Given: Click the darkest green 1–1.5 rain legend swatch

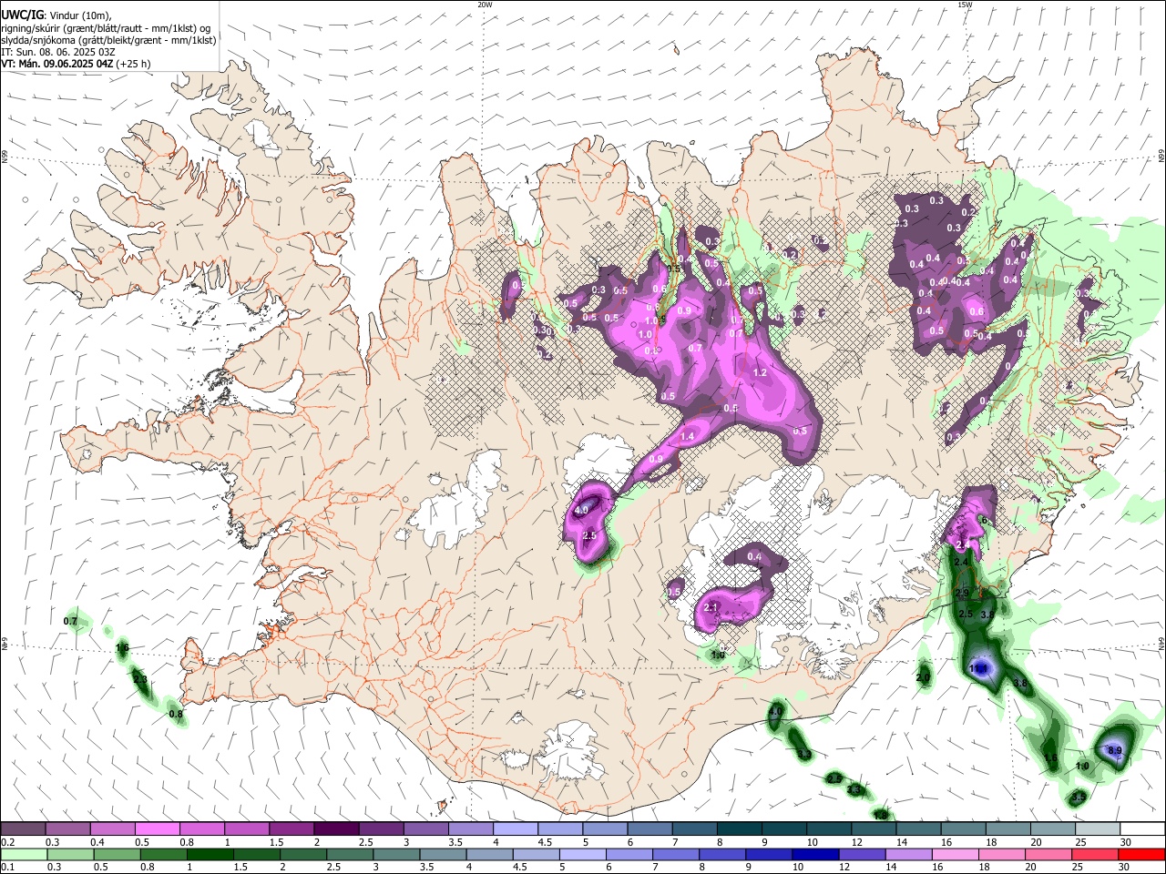Looking at the screenshot, I should pyautogui.click(x=210, y=855).
